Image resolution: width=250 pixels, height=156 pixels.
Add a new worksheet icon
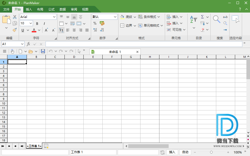(46, 146)
